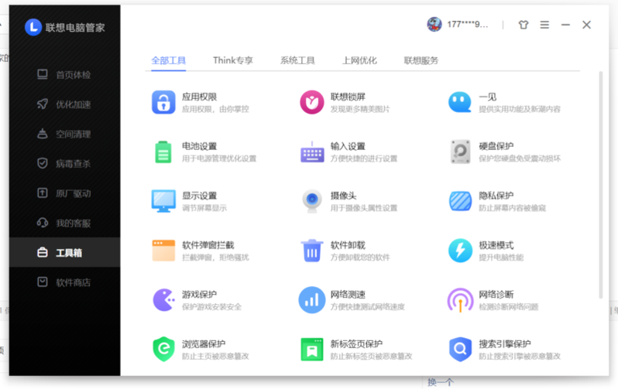The height and width of the screenshot is (389, 618).
Task: Click the 防止屏幕内容被偷窥 text
Action: click(x=512, y=208)
